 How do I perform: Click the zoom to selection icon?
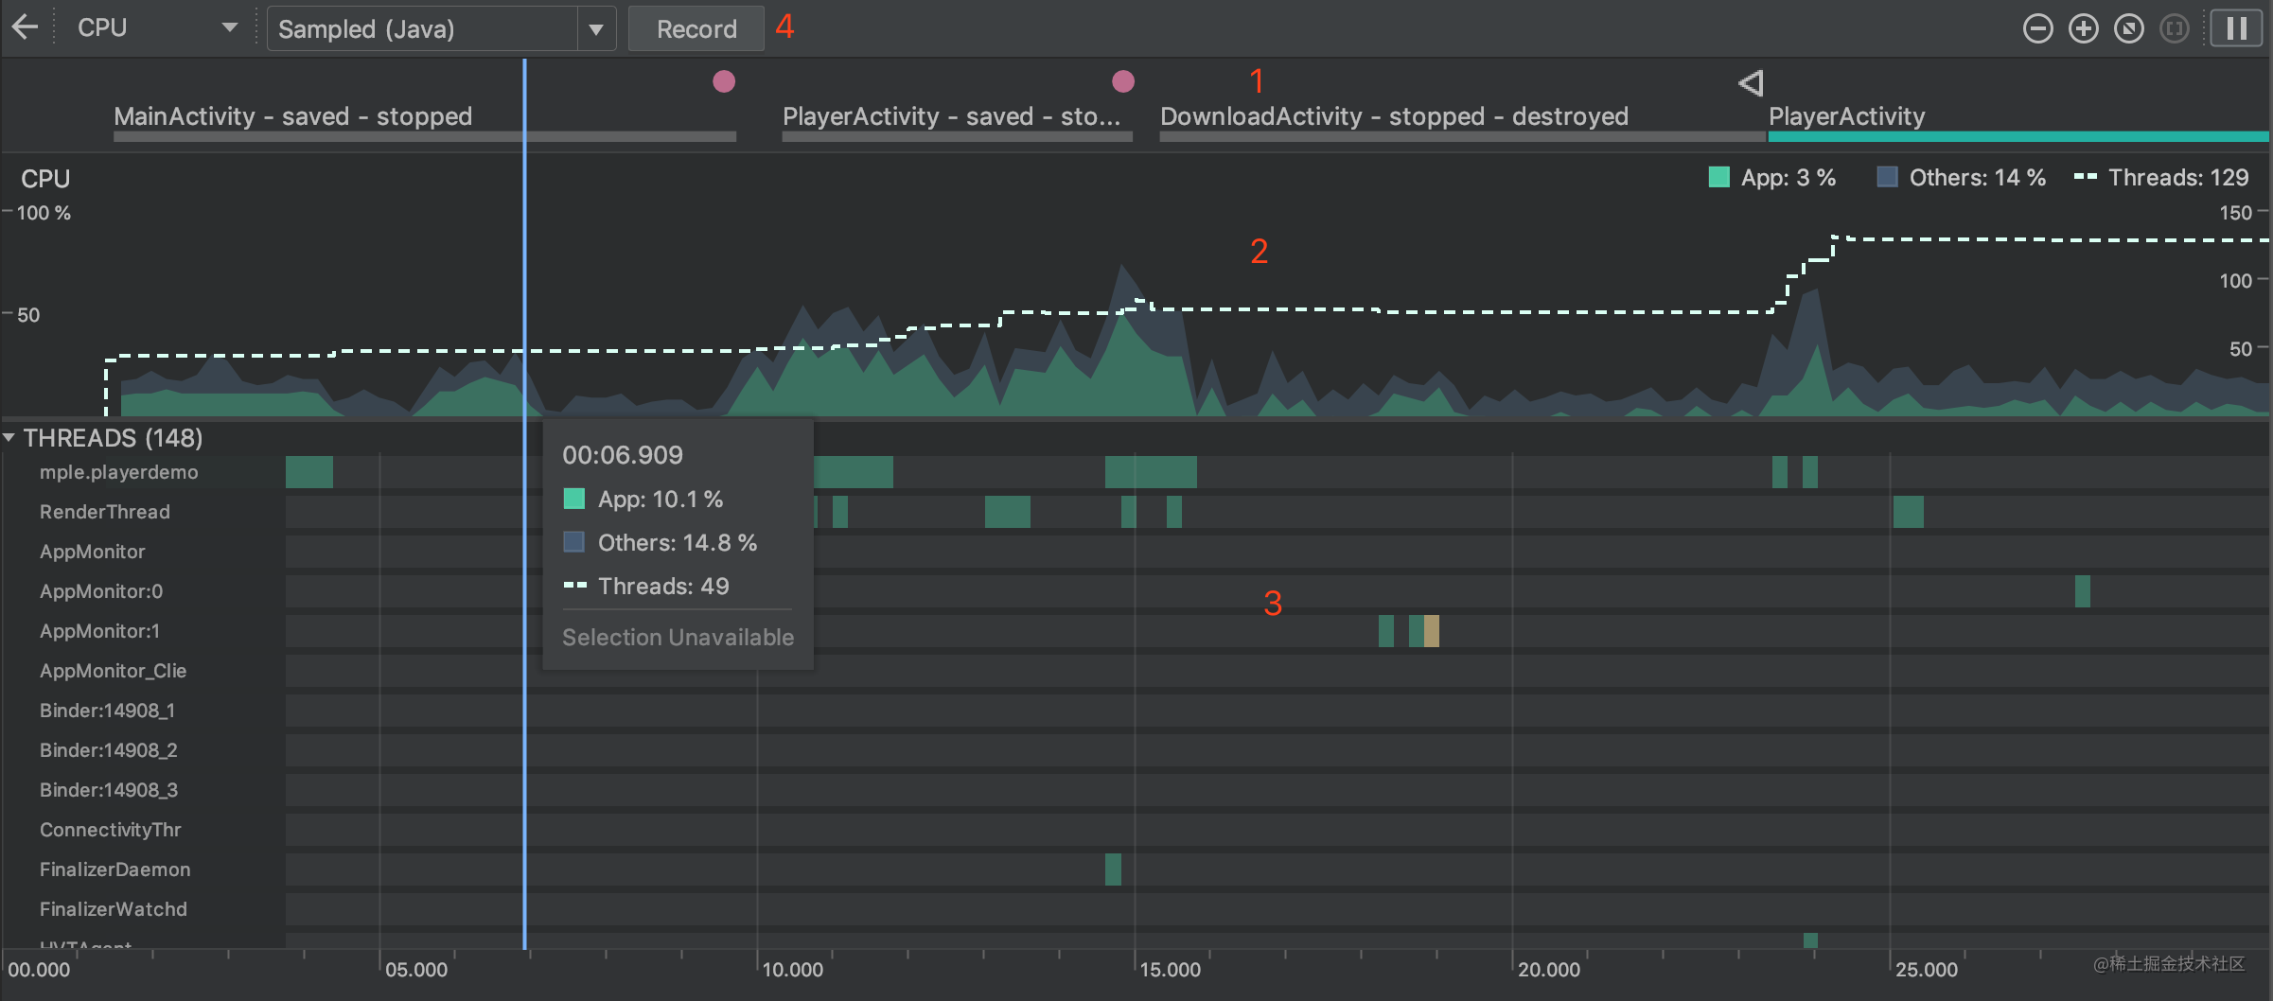tap(2175, 28)
